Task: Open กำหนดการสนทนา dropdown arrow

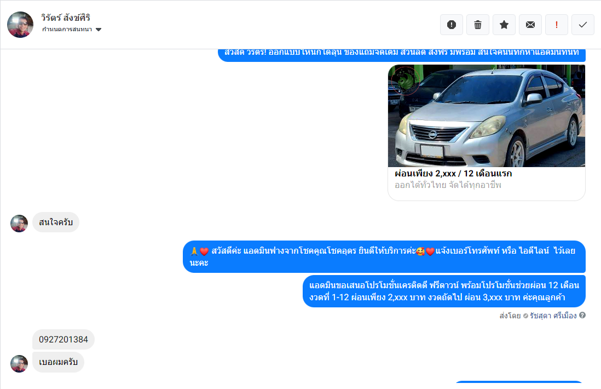Action: click(99, 30)
